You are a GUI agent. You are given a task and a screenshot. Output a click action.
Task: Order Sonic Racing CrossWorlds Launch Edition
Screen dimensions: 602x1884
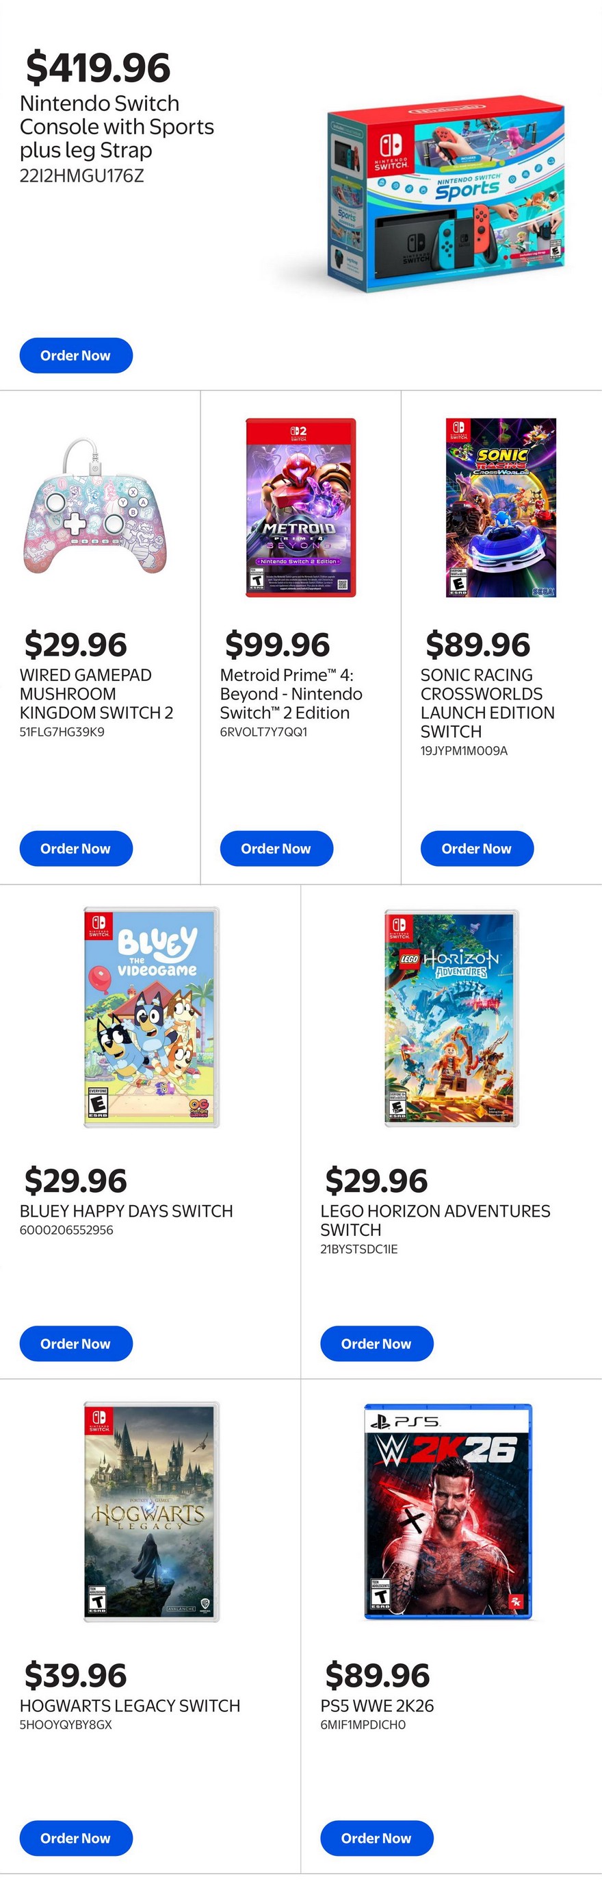(x=476, y=848)
